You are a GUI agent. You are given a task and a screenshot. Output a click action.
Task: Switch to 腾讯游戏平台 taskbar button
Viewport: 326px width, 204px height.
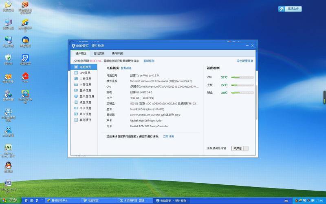63,201
